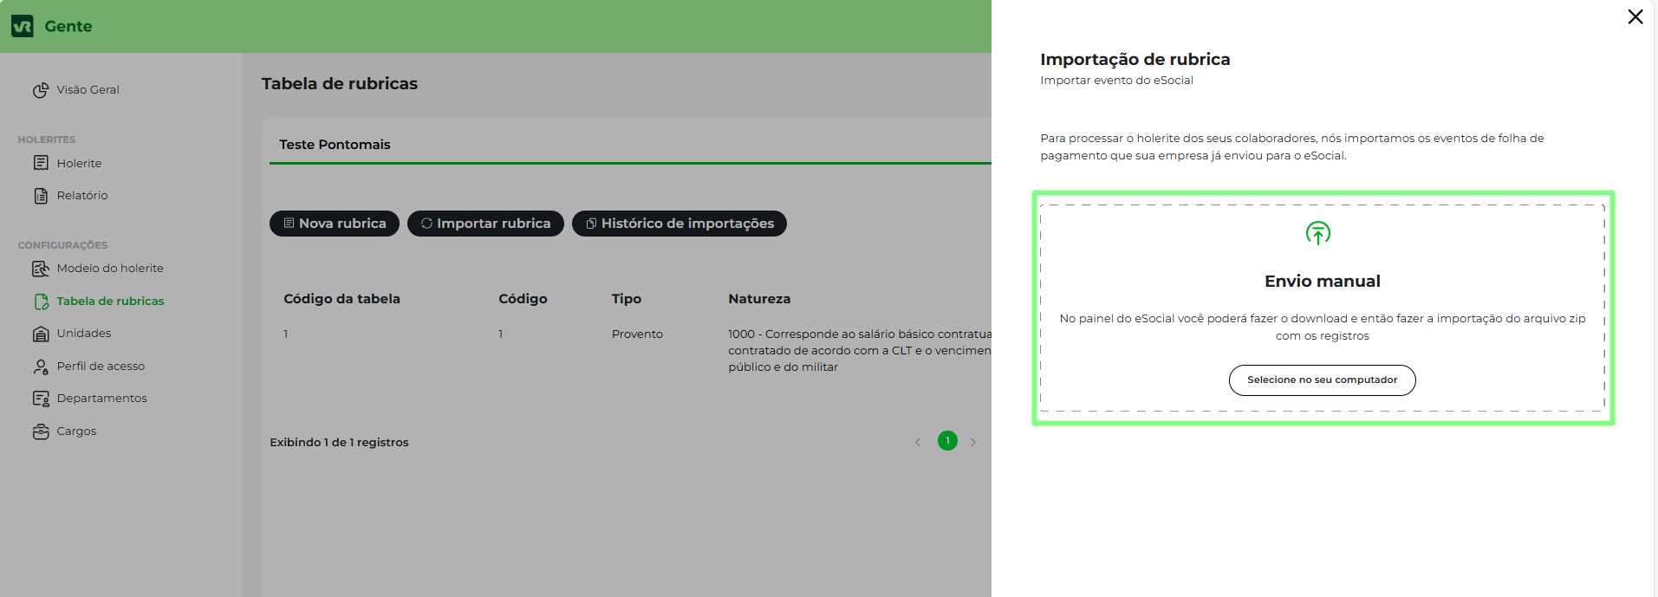Click the Unidades building icon
Image resolution: width=1658 pixels, height=597 pixels.
coord(41,334)
